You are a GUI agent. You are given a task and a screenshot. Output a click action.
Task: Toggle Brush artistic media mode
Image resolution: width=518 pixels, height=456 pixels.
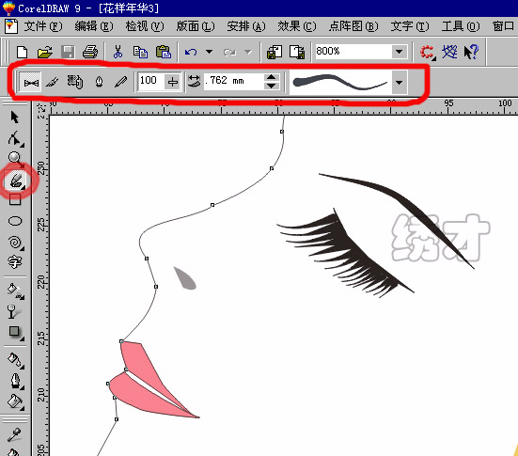click(x=53, y=82)
